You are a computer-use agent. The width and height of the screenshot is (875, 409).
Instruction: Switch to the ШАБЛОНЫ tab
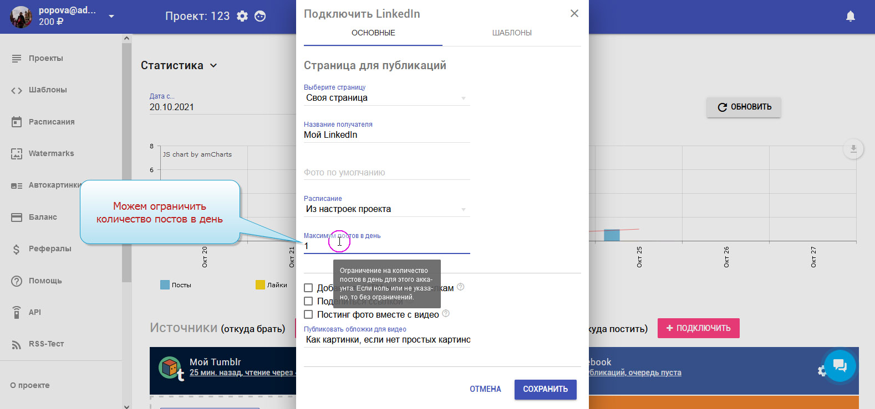(511, 33)
